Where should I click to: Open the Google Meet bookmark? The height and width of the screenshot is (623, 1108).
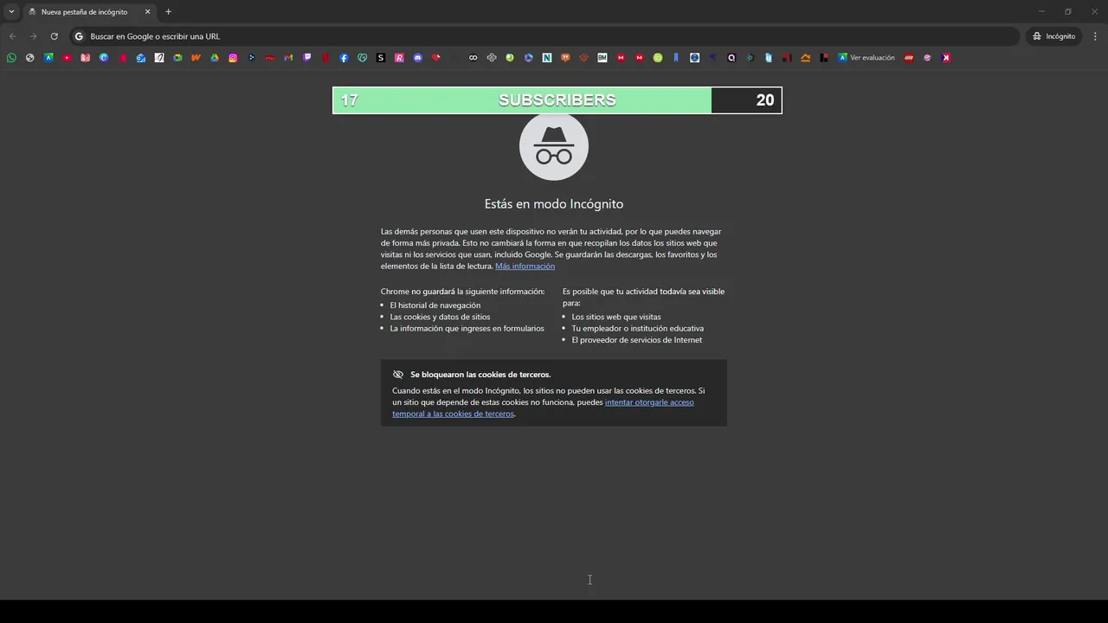point(177,58)
